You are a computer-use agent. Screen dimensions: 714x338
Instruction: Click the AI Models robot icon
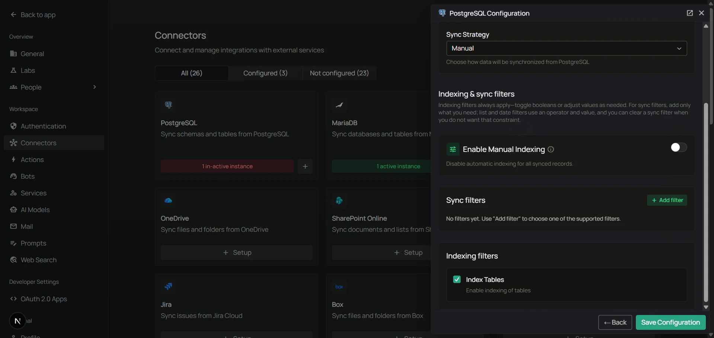[x=13, y=210]
